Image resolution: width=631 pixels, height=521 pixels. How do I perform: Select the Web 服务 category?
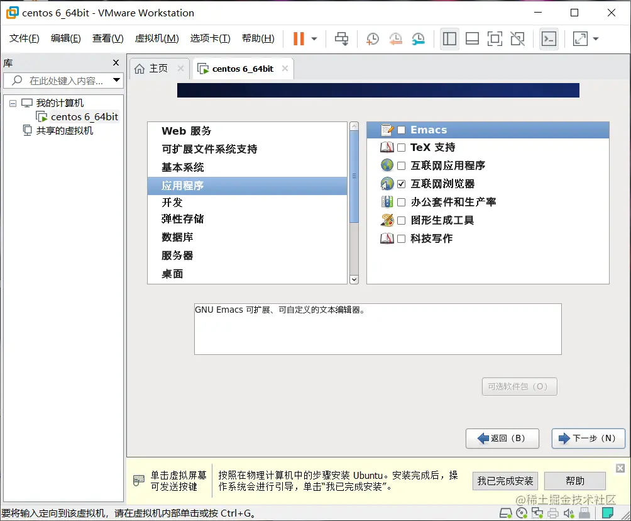(x=247, y=131)
